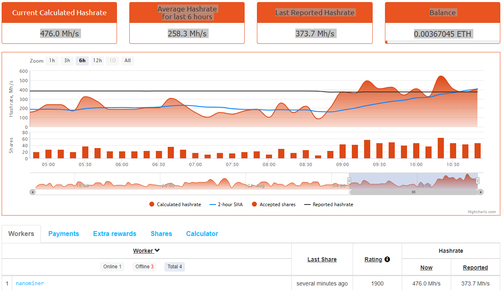Sort the table by the Worker column header

coord(146,251)
